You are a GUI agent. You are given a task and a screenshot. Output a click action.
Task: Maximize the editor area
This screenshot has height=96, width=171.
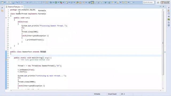(x=163, y=6)
